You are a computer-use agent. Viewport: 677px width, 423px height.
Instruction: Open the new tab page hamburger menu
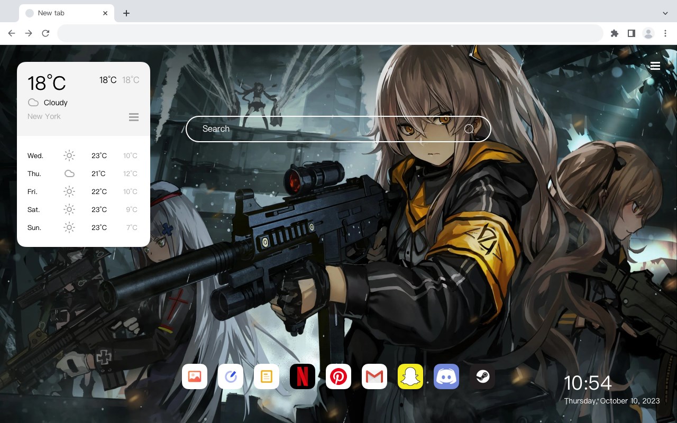coord(655,66)
